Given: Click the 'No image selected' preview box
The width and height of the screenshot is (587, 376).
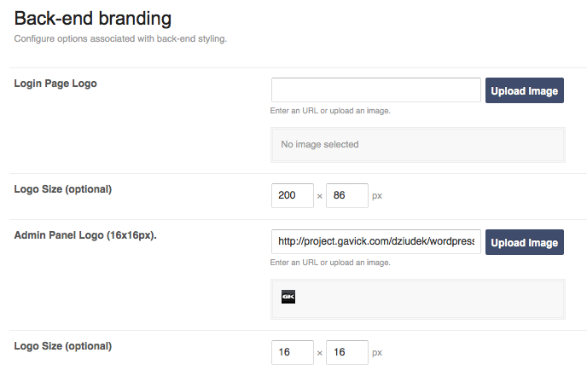Looking at the screenshot, I should tap(417, 145).
